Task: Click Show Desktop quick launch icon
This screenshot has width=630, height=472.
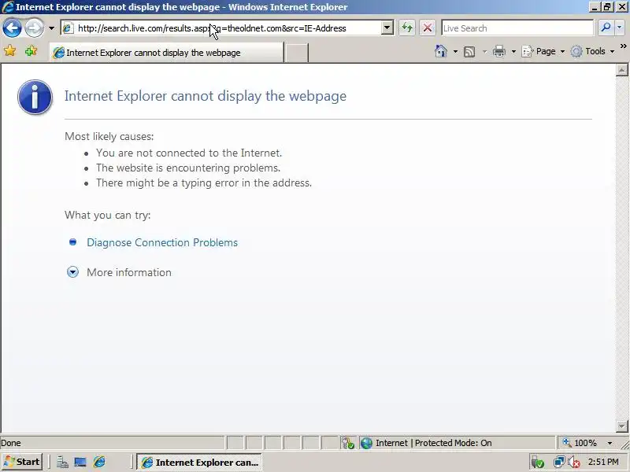Action: (80, 463)
